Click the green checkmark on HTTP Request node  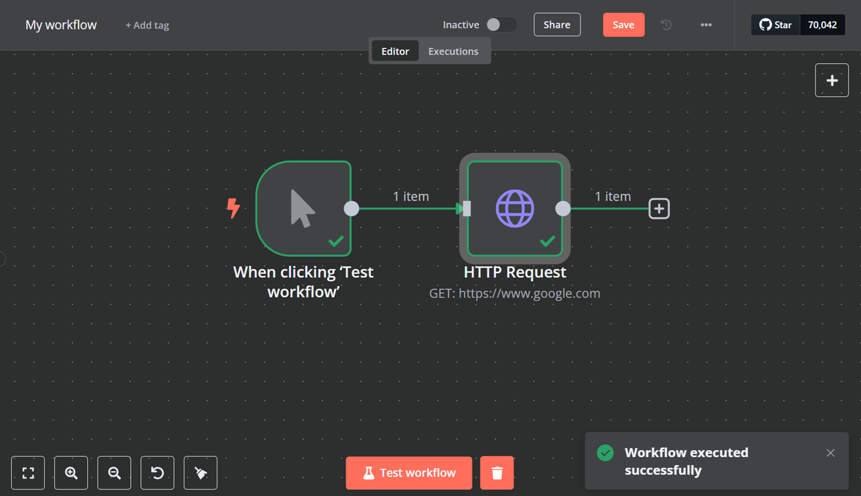coord(547,241)
